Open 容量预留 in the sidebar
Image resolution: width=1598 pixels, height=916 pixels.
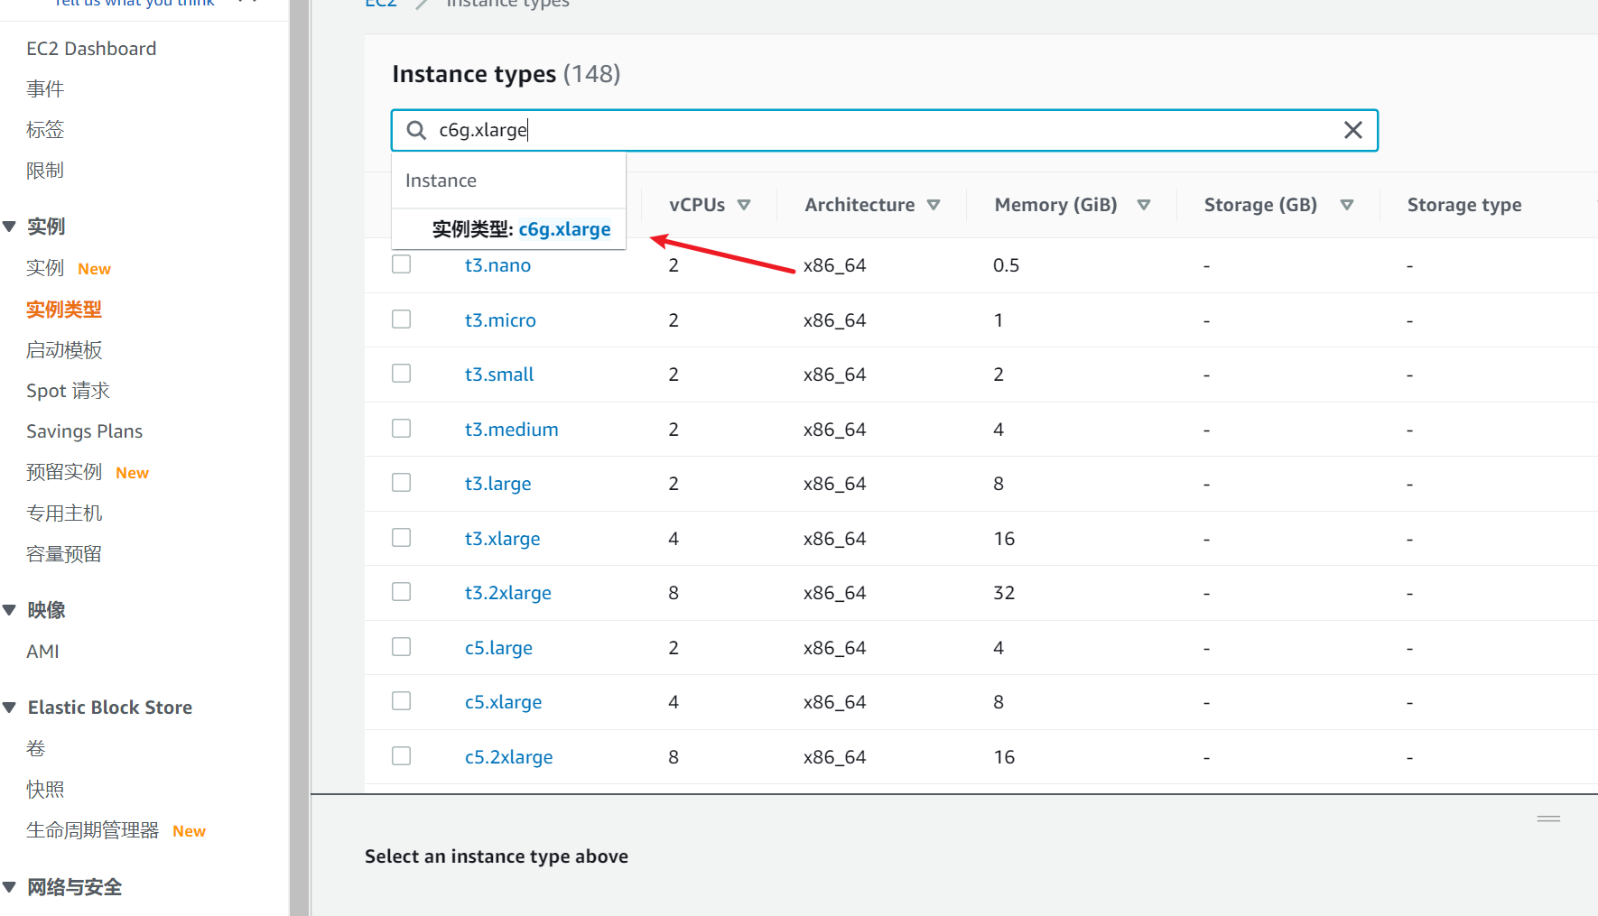64,554
